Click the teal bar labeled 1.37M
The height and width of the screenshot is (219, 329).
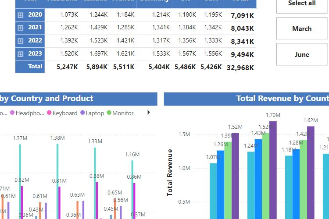[20, 181]
